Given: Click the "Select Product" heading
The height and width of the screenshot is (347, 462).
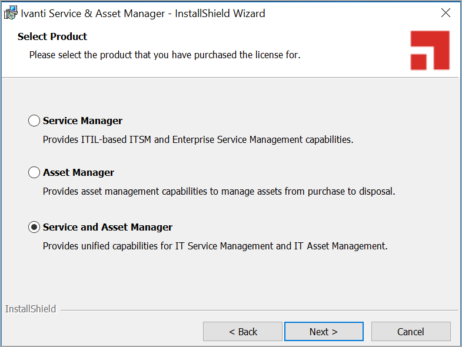Looking at the screenshot, I should pos(52,36).
